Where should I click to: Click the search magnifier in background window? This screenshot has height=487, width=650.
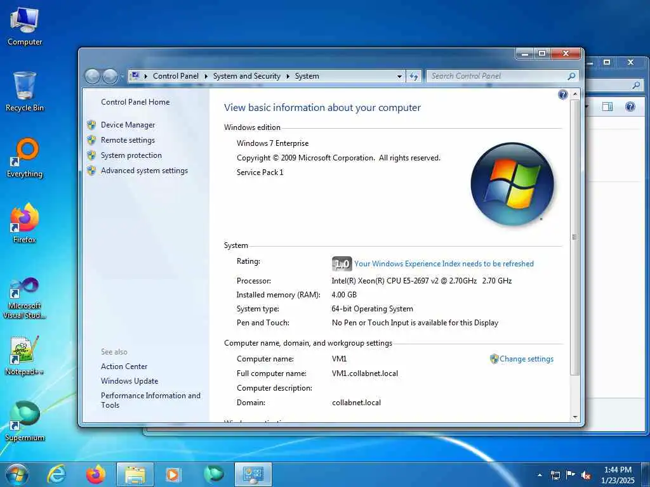pyautogui.click(x=636, y=86)
